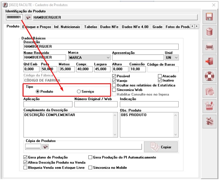Click the Compr. field showing 40,000
Image resolution: width=219 pixels, height=180 pixels.
click(85, 69)
